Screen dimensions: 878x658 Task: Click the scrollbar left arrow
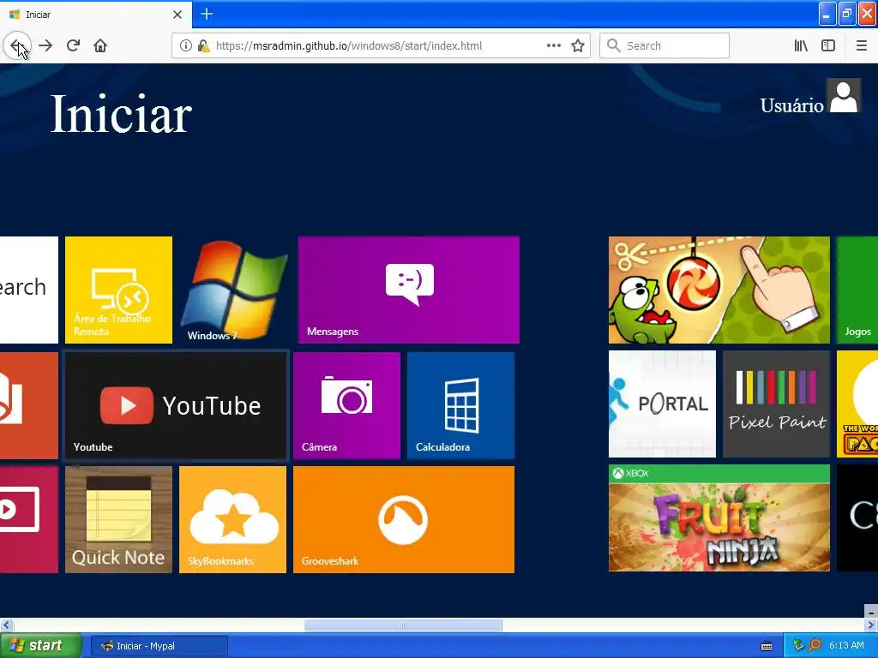point(6,625)
